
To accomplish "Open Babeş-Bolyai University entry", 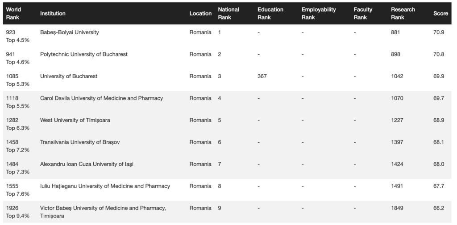I will (x=70, y=32).
